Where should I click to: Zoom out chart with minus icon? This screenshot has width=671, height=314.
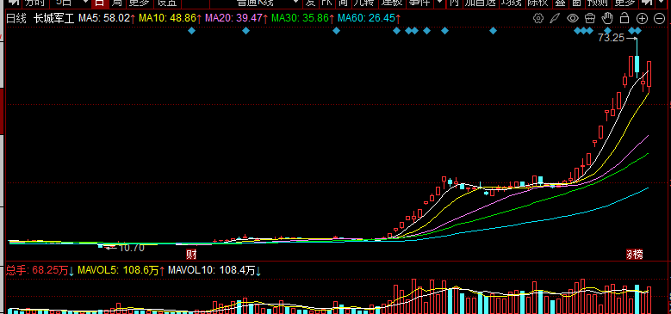(x=658, y=18)
